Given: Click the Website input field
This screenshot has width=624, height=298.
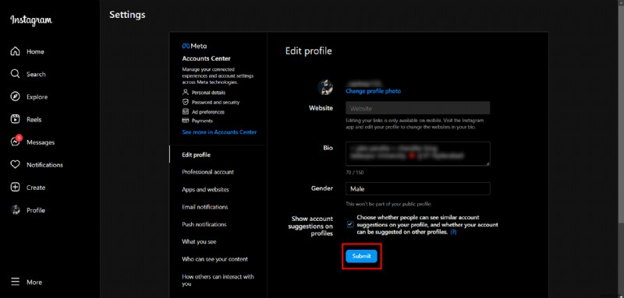Looking at the screenshot, I should tap(417, 108).
